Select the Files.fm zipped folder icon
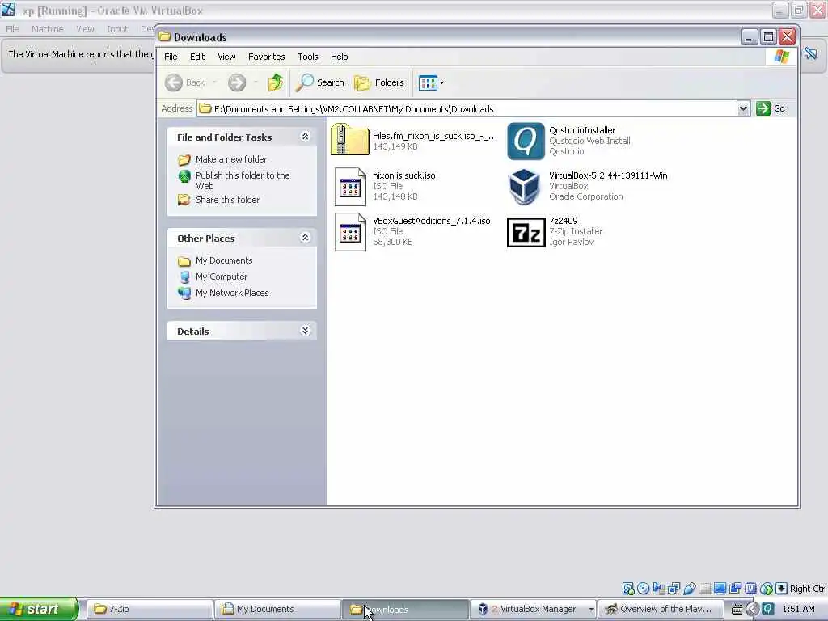828x621 pixels. (x=349, y=140)
